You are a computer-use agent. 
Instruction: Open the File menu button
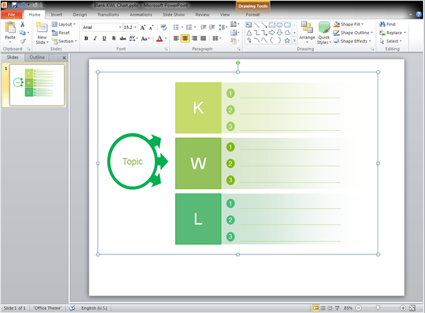tap(12, 14)
